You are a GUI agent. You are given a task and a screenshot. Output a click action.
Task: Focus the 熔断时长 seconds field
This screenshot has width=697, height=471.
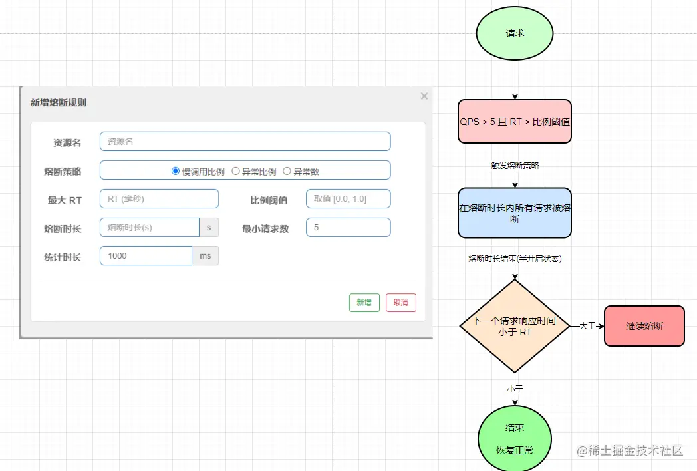coord(150,228)
